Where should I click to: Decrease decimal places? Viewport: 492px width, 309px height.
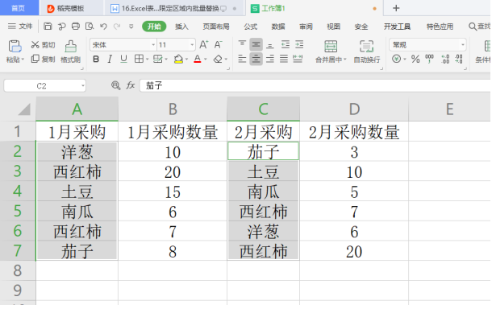(x=459, y=59)
